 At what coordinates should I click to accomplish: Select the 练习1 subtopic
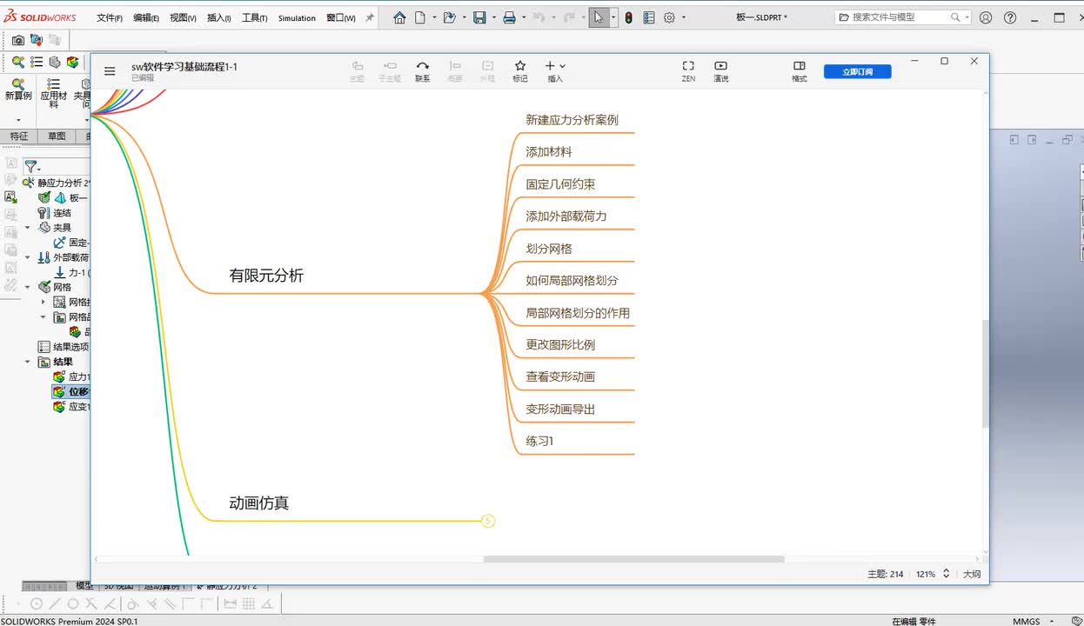pos(539,442)
